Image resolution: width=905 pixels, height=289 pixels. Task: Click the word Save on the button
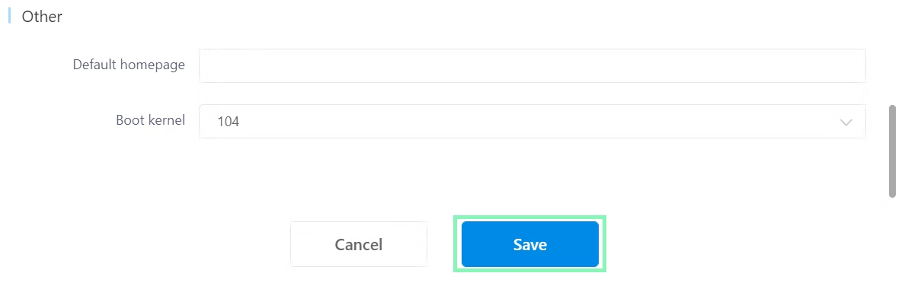[x=530, y=245]
